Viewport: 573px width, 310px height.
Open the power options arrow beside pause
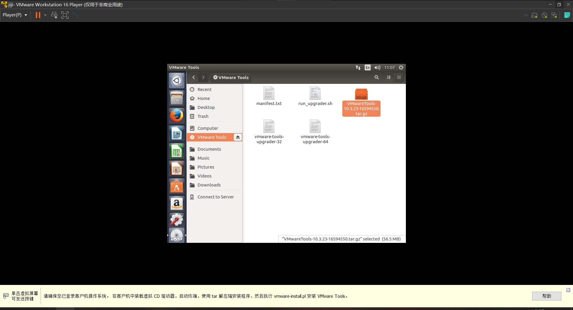(x=45, y=15)
